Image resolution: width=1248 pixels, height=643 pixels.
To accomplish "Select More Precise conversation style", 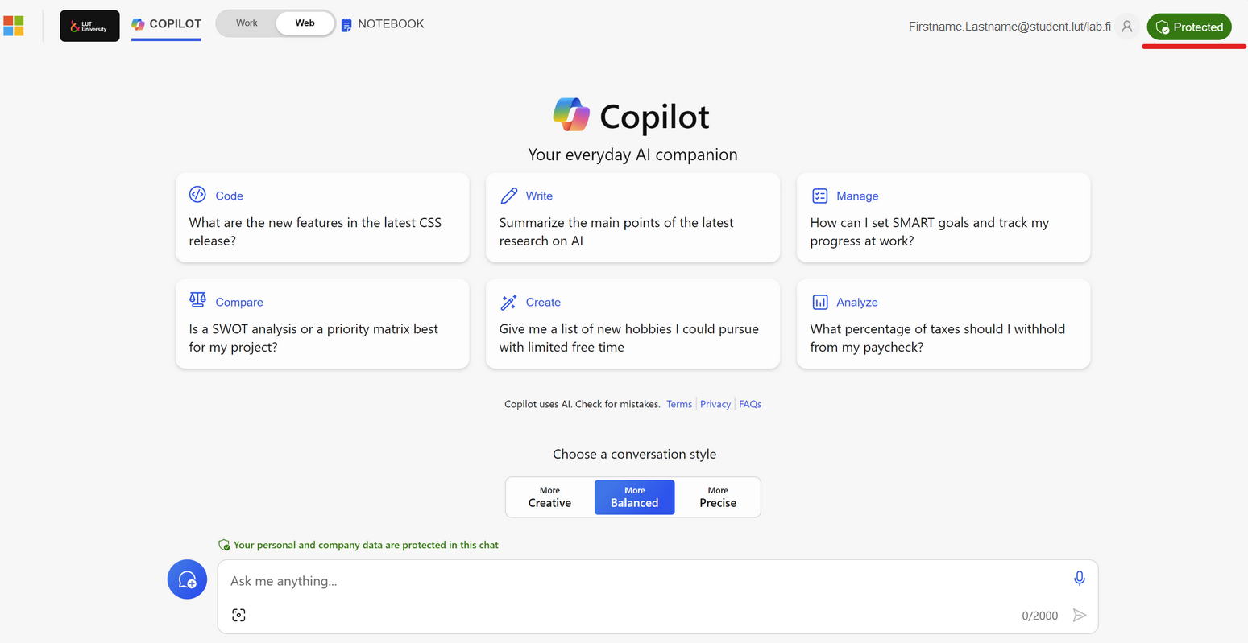I will point(717,497).
